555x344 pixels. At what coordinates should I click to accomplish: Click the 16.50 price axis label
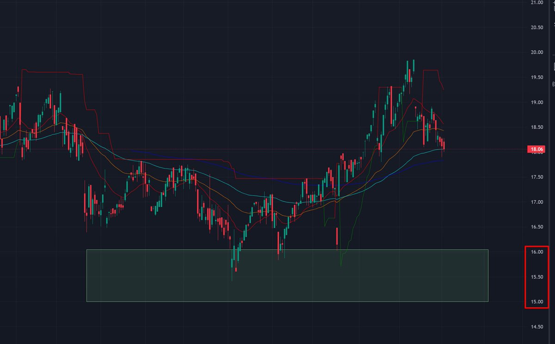pyautogui.click(x=536, y=227)
